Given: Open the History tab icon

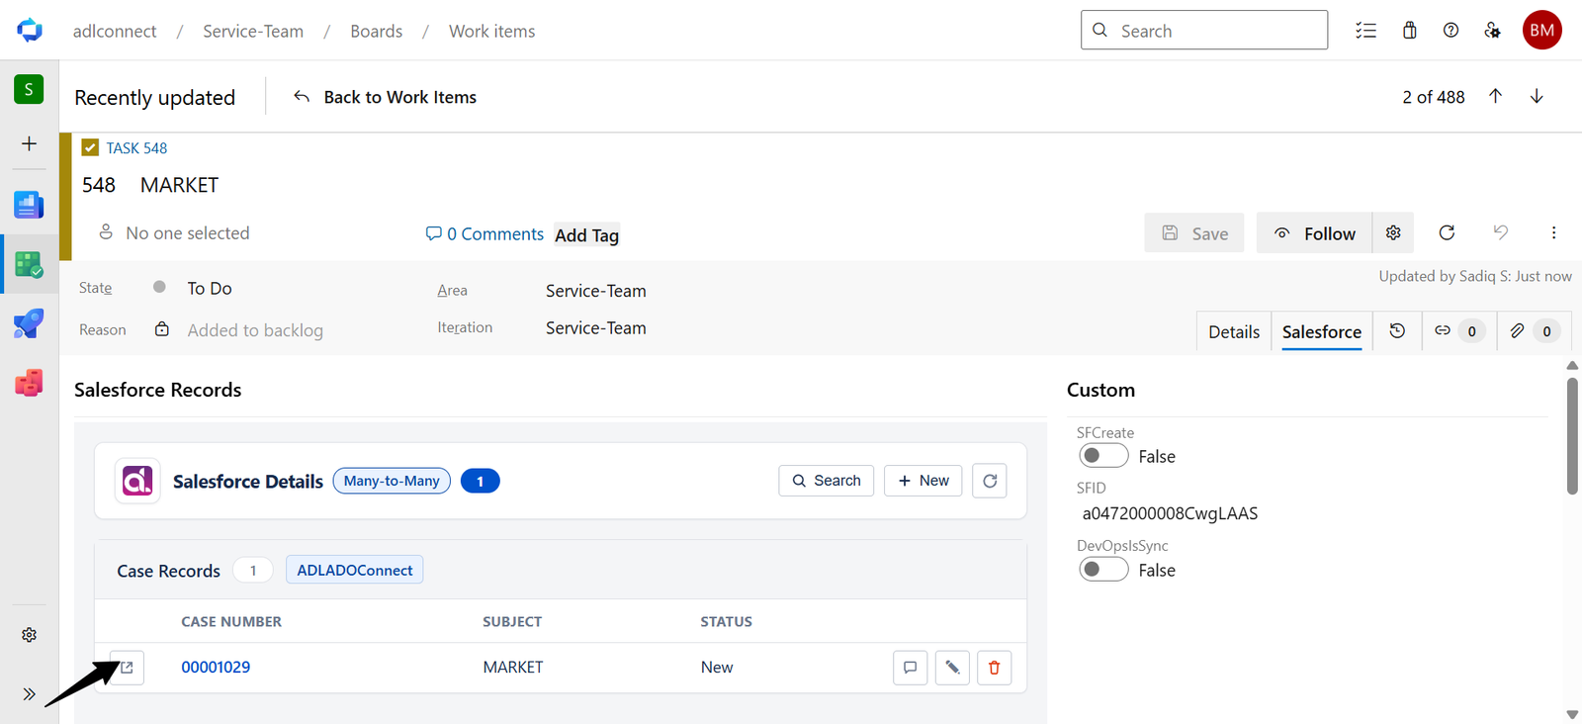Looking at the screenshot, I should click(x=1397, y=331).
